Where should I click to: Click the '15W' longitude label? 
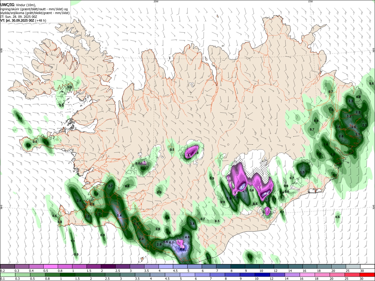click(310, 1)
